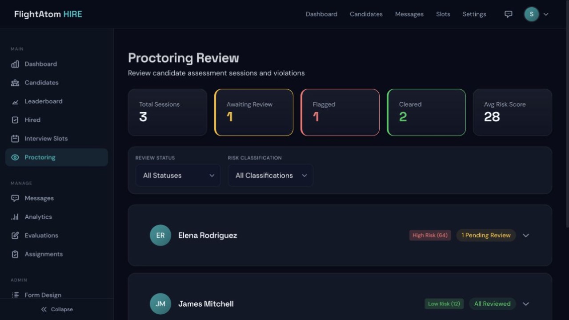
Task: Go to Analytics in the sidebar
Action: click(x=57, y=217)
